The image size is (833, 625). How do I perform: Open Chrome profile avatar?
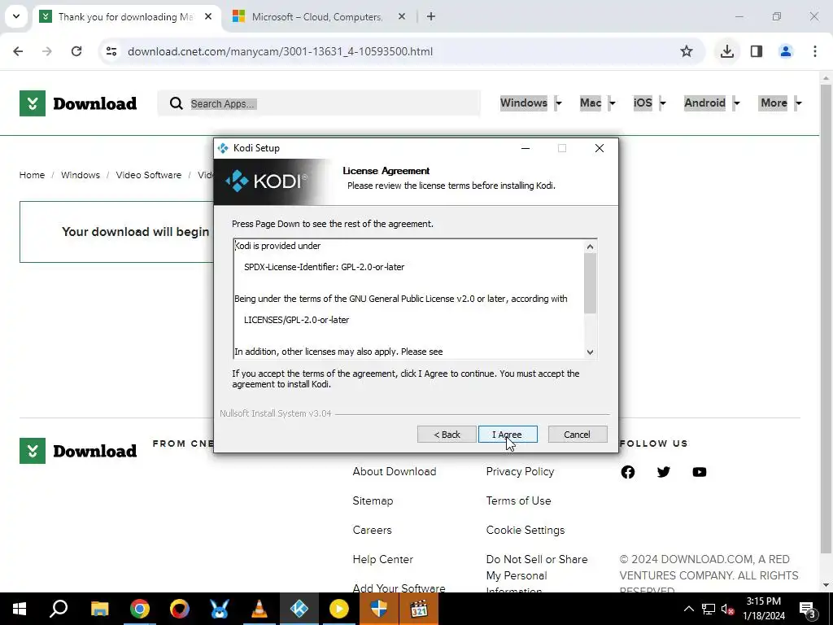pos(786,51)
